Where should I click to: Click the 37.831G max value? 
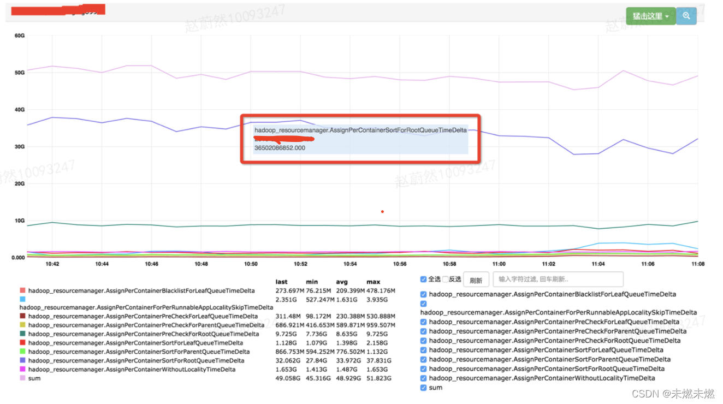(378, 361)
